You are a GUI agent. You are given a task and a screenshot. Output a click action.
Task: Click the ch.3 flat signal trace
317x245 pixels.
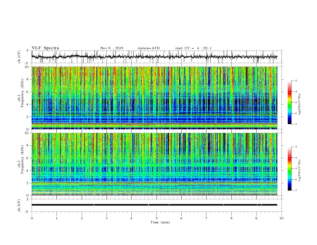[x=154, y=205]
